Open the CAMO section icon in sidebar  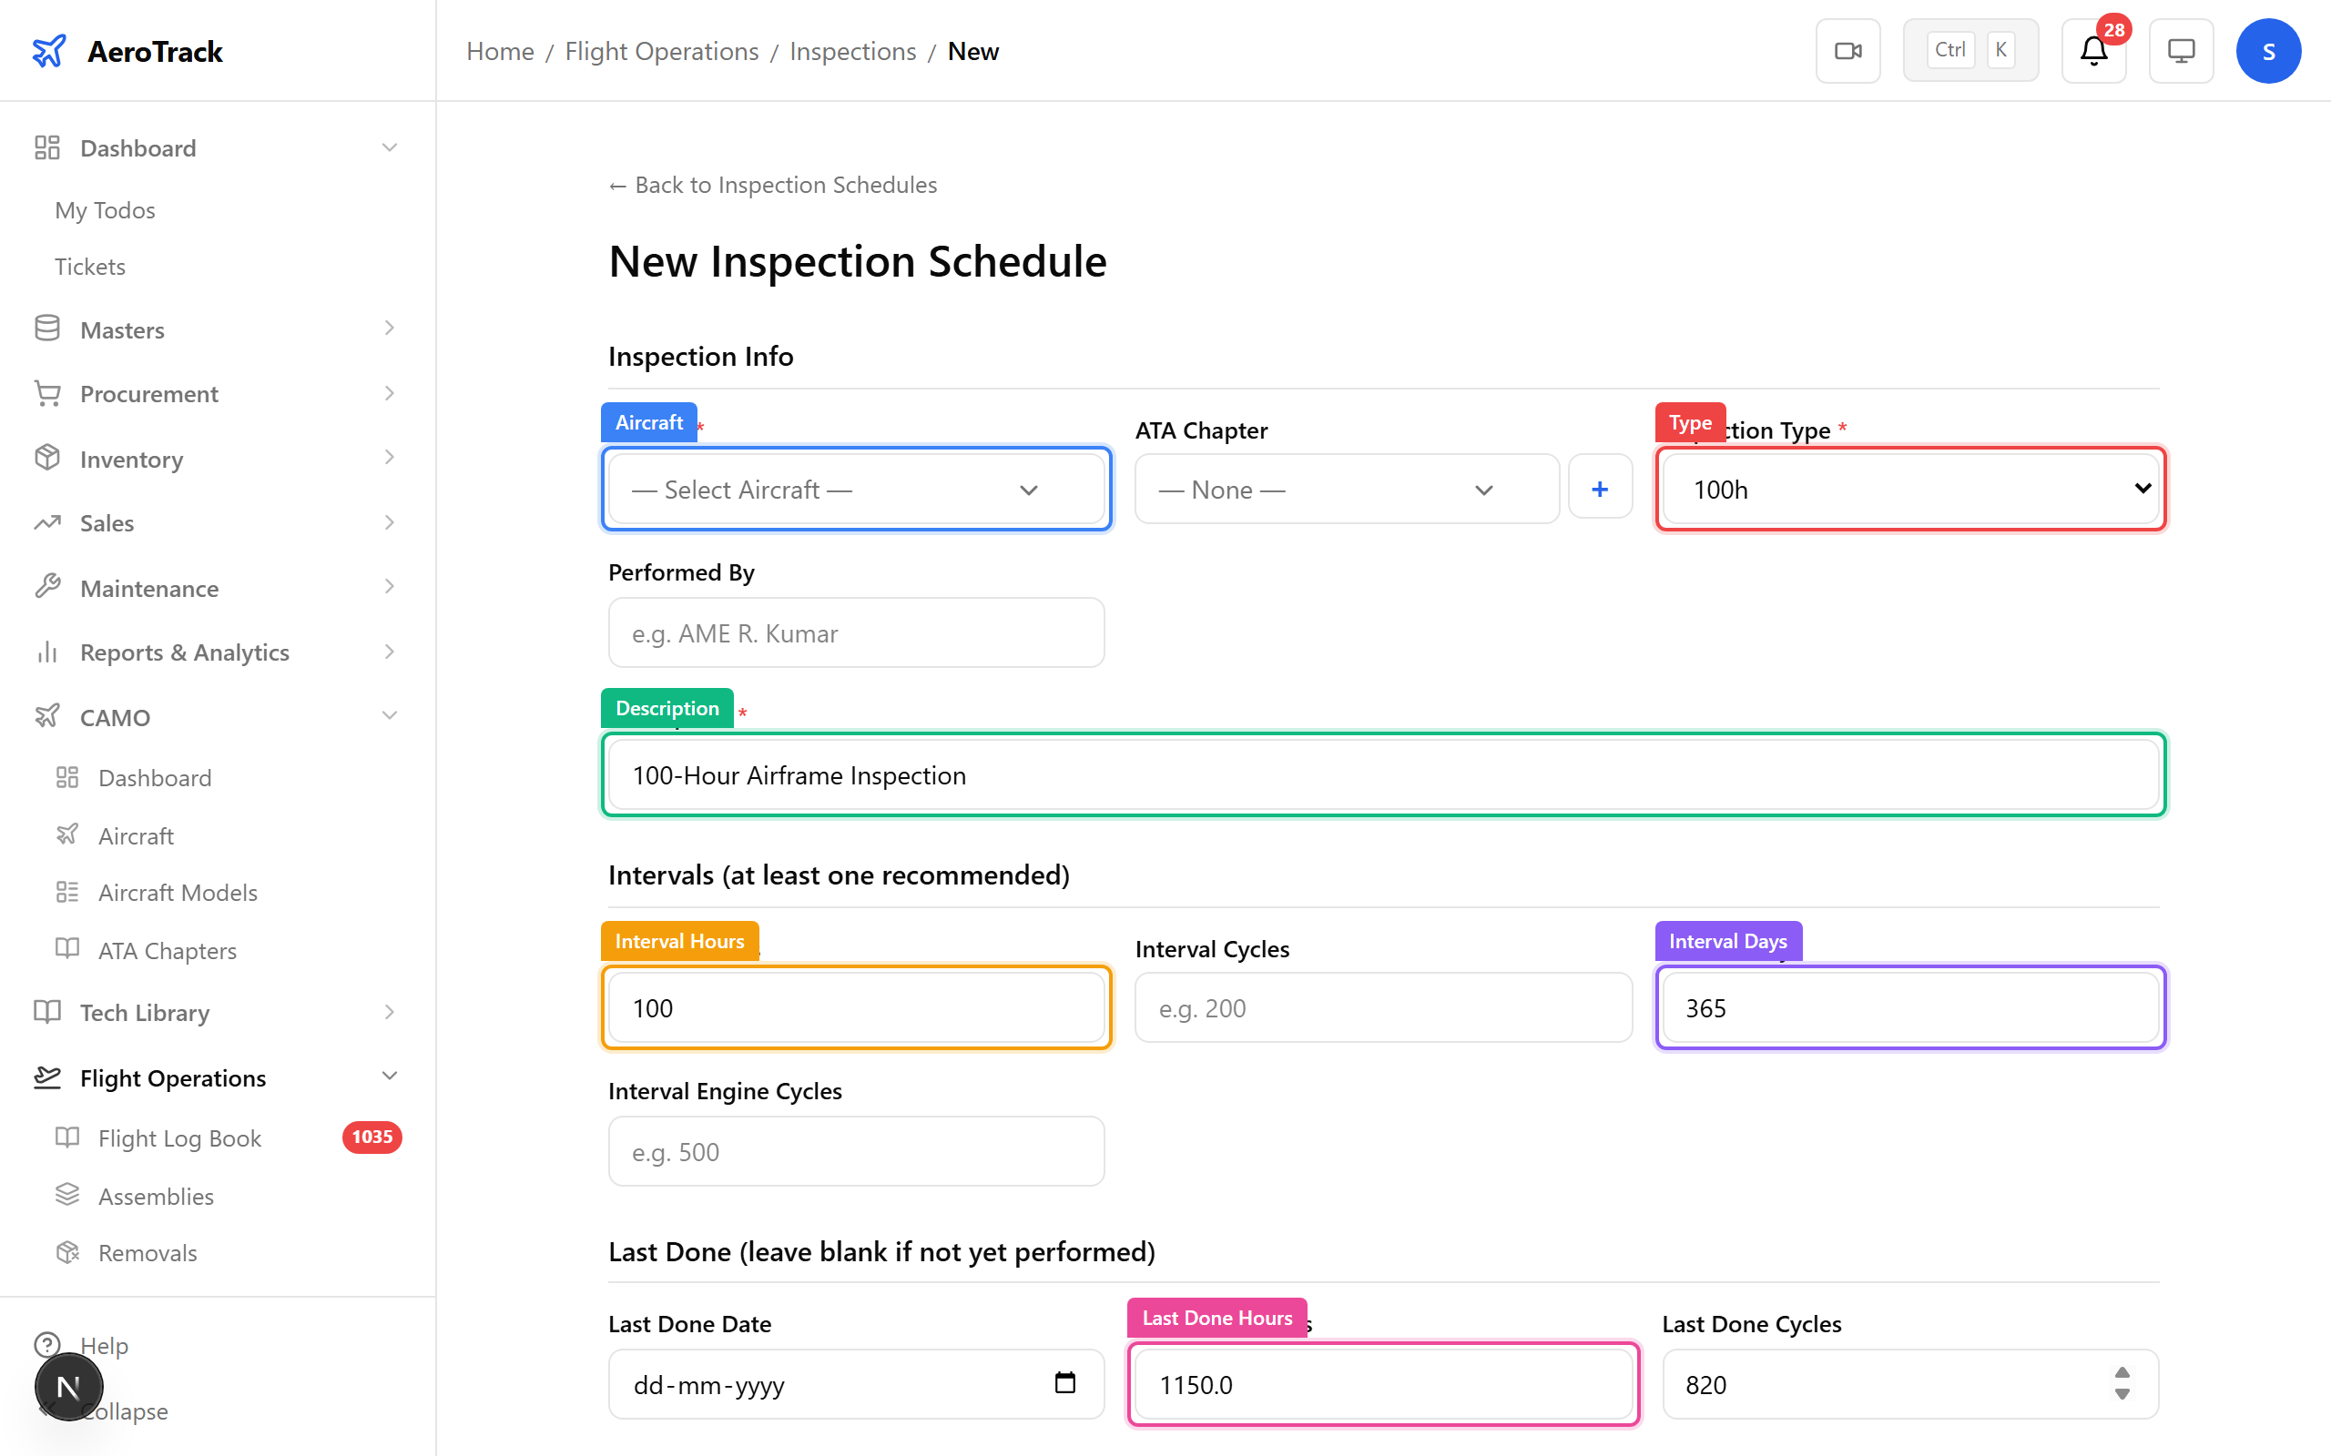pyautogui.click(x=47, y=716)
